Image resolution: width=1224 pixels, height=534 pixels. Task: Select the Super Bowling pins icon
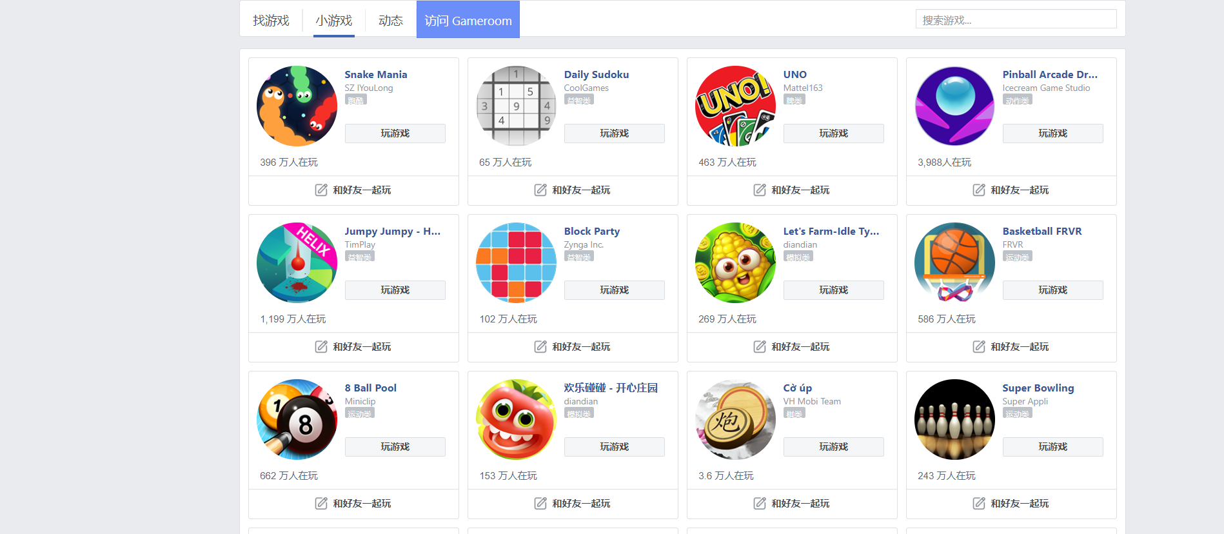pyautogui.click(x=954, y=419)
